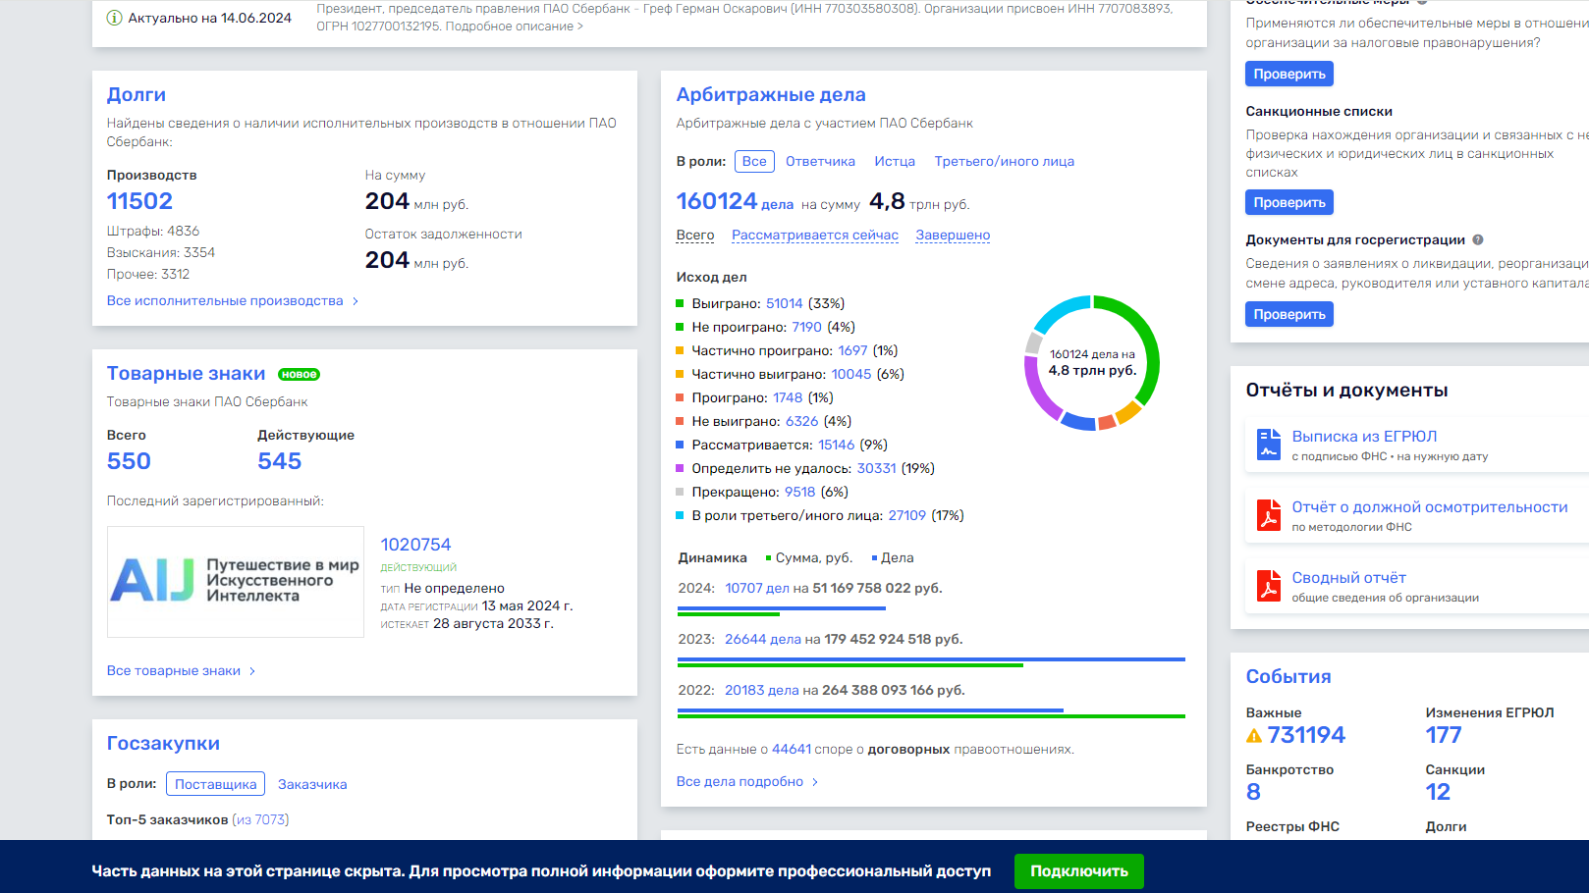Open the Не проиграно count 7190

(807, 327)
